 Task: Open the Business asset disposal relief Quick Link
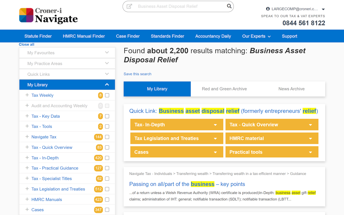(224, 111)
